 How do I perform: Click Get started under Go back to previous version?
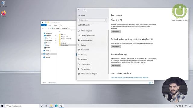point(116,47)
